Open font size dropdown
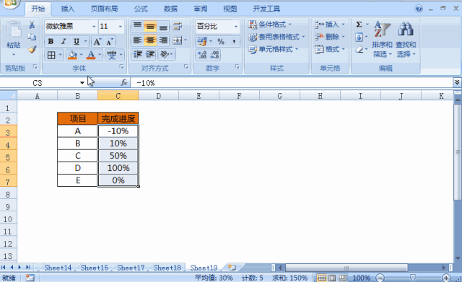The height and width of the screenshot is (282, 462). (121, 27)
